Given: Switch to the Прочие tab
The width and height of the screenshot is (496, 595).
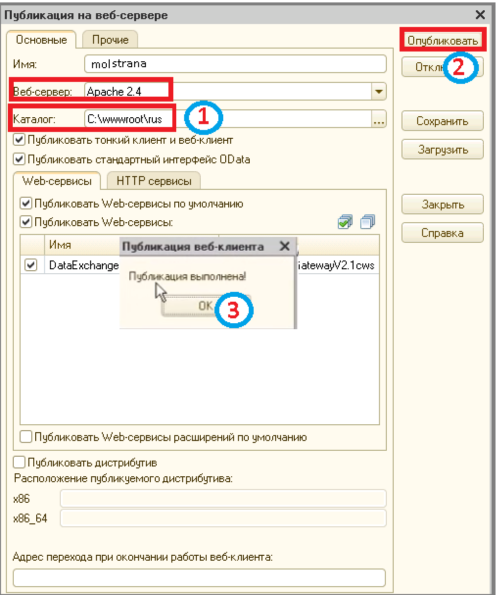Looking at the screenshot, I should pos(110,40).
